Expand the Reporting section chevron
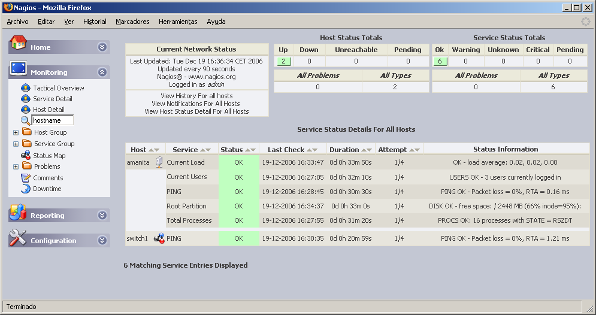The height and width of the screenshot is (315, 596). pos(102,216)
